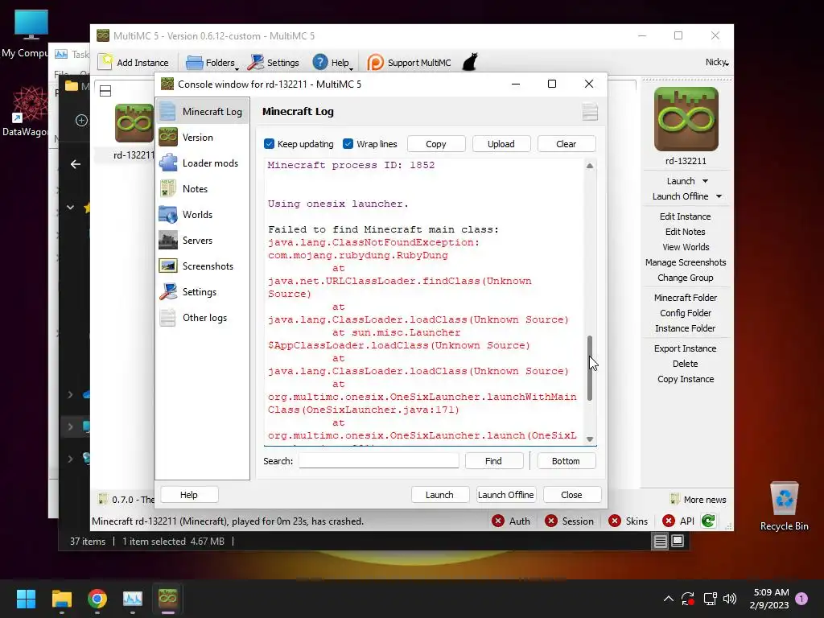Screen dimensions: 824x618
Task: Clear the Minecraft log
Action: coord(566,144)
